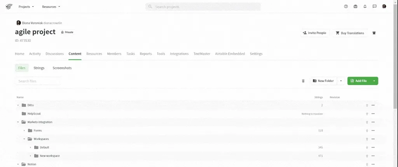Switch to the Activity tab

click(35, 54)
